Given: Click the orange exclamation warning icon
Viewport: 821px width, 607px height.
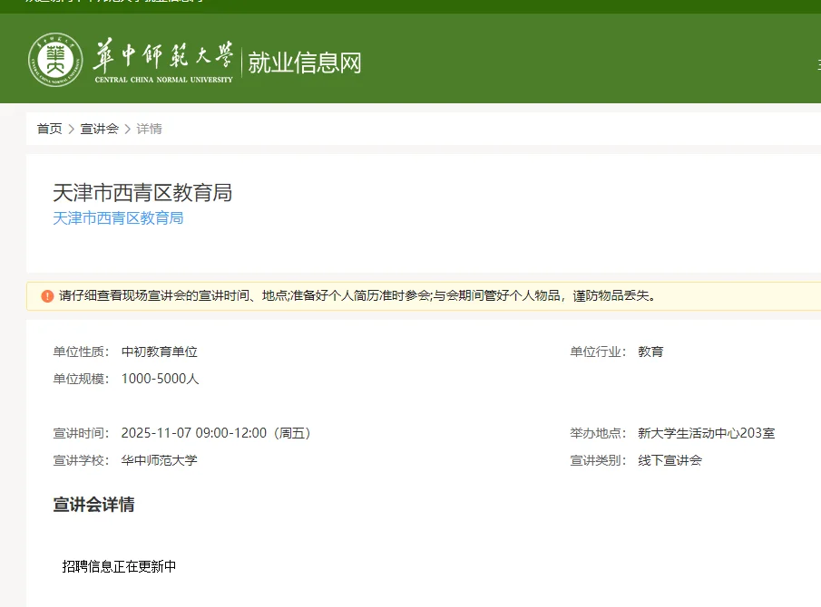Looking at the screenshot, I should (x=45, y=296).
